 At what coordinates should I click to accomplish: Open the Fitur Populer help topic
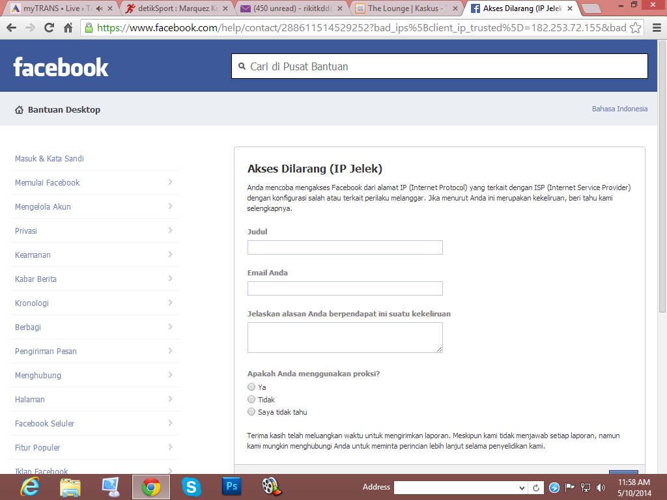37,448
